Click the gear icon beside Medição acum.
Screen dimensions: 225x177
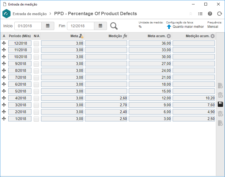(x=213, y=36)
